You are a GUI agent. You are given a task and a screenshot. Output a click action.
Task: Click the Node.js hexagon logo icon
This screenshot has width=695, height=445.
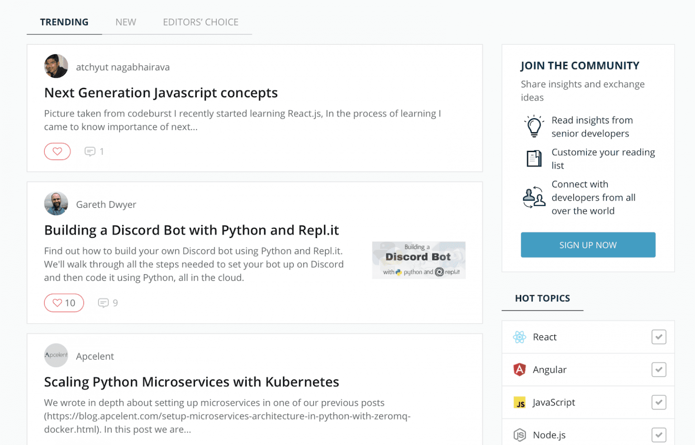coord(519,435)
